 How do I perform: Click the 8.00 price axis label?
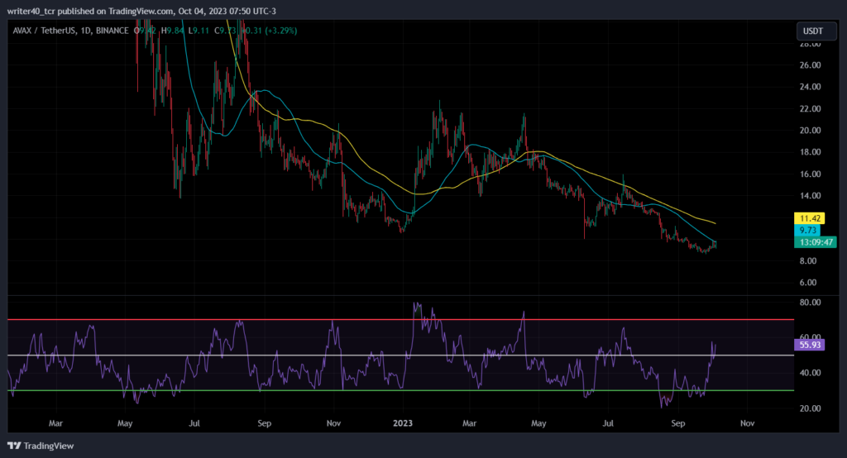click(x=807, y=261)
